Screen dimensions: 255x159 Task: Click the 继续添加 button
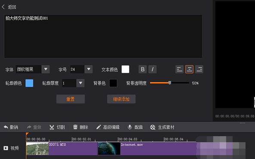121,99
